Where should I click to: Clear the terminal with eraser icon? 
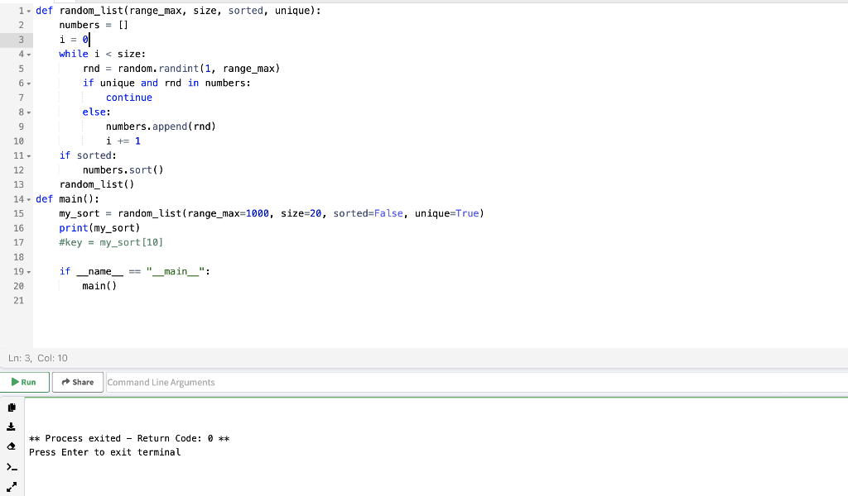[x=12, y=446]
